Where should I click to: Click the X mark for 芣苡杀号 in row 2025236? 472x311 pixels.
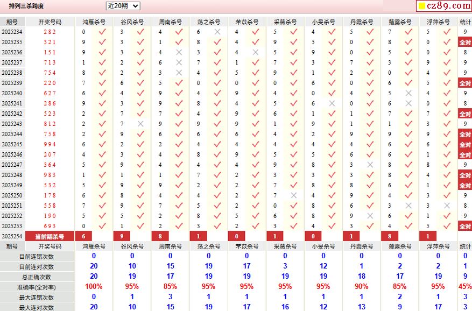[255, 52]
